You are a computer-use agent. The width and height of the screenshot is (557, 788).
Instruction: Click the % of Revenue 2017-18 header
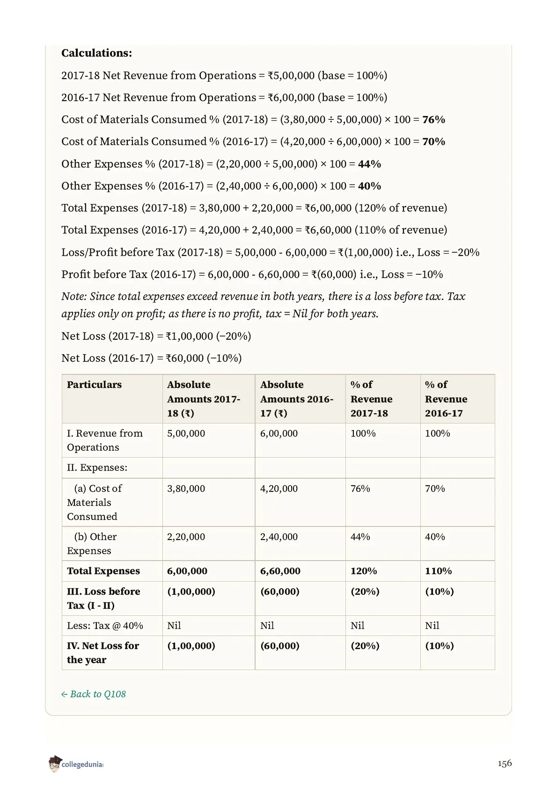[x=372, y=399]
